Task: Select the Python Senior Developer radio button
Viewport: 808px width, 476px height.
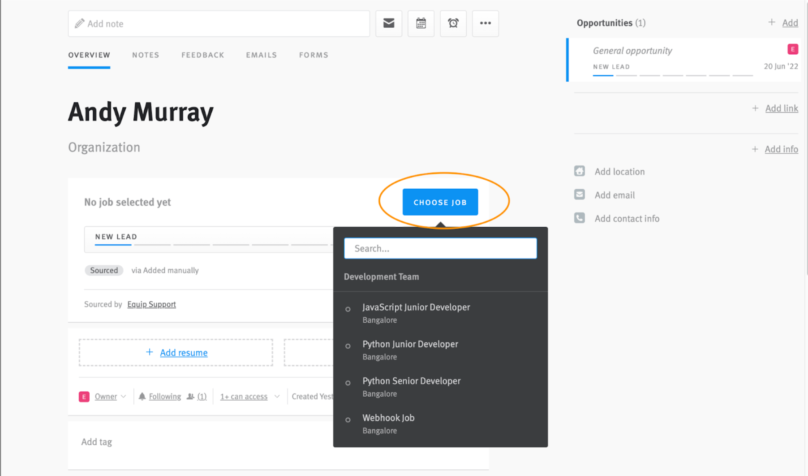Action: pyautogui.click(x=348, y=383)
